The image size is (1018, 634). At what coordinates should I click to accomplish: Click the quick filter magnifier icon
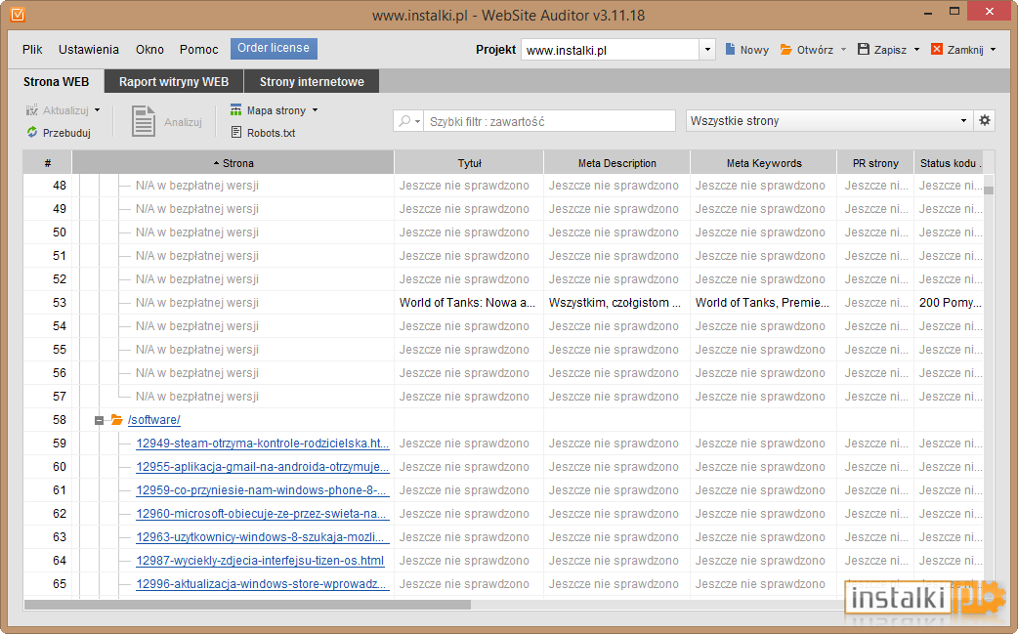(x=405, y=121)
